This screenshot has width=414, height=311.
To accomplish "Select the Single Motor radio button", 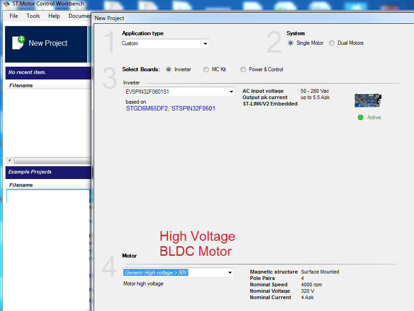I will [x=291, y=43].
